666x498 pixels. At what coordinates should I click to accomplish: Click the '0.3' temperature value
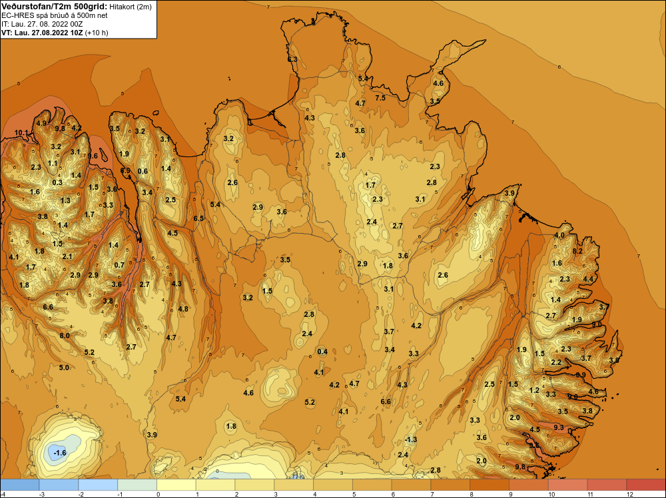click(57, 182)
